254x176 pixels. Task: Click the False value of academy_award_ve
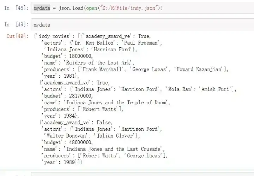[103, 123]
